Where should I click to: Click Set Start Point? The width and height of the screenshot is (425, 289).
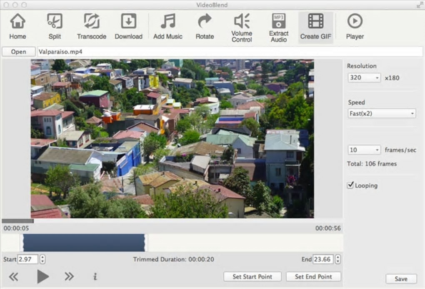[252, 277]
